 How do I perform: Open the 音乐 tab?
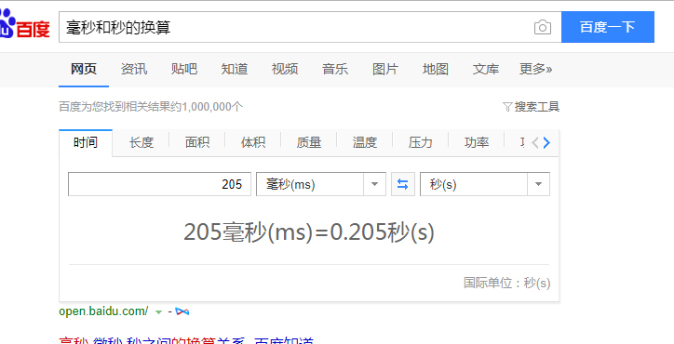click(x=335, y=69)
